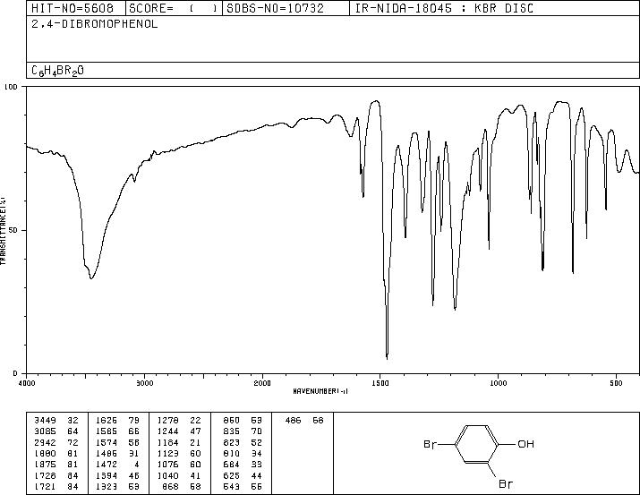Click the 1472 peak table entry
Viewport: 640px width, 495px height.
click(x=117, y=465)
